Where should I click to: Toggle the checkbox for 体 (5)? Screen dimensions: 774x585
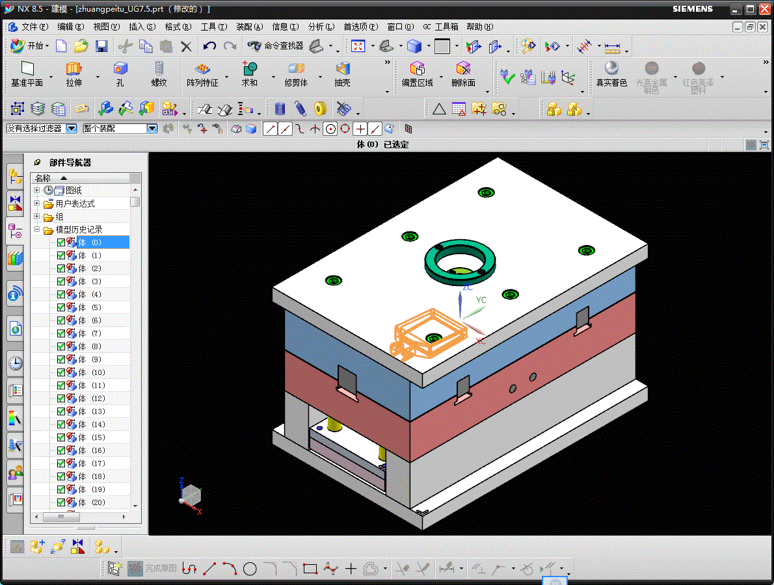(61, 307)
